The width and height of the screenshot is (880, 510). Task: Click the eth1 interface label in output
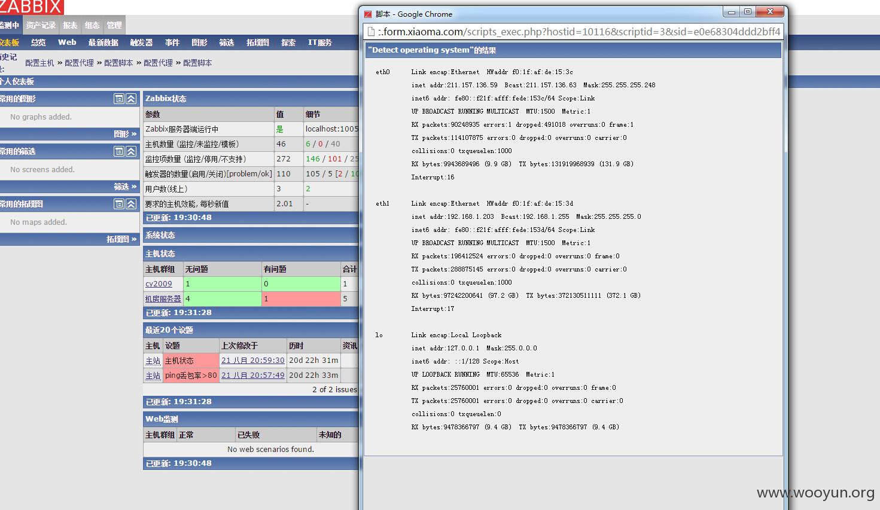pyautogui.click(x=383, y=203)
